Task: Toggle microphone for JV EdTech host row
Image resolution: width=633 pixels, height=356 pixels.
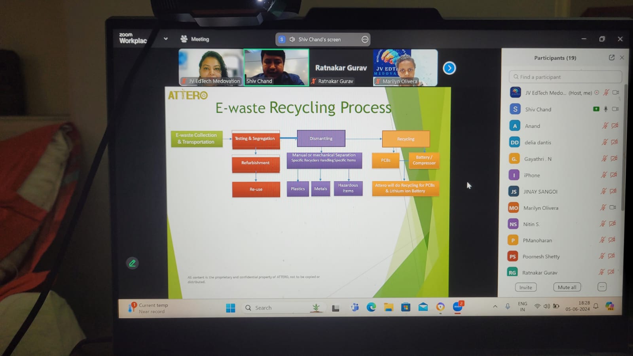Action: (x=606, y=93)
